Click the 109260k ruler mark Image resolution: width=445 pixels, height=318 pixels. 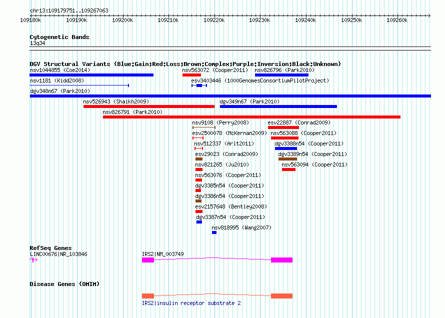397,20
